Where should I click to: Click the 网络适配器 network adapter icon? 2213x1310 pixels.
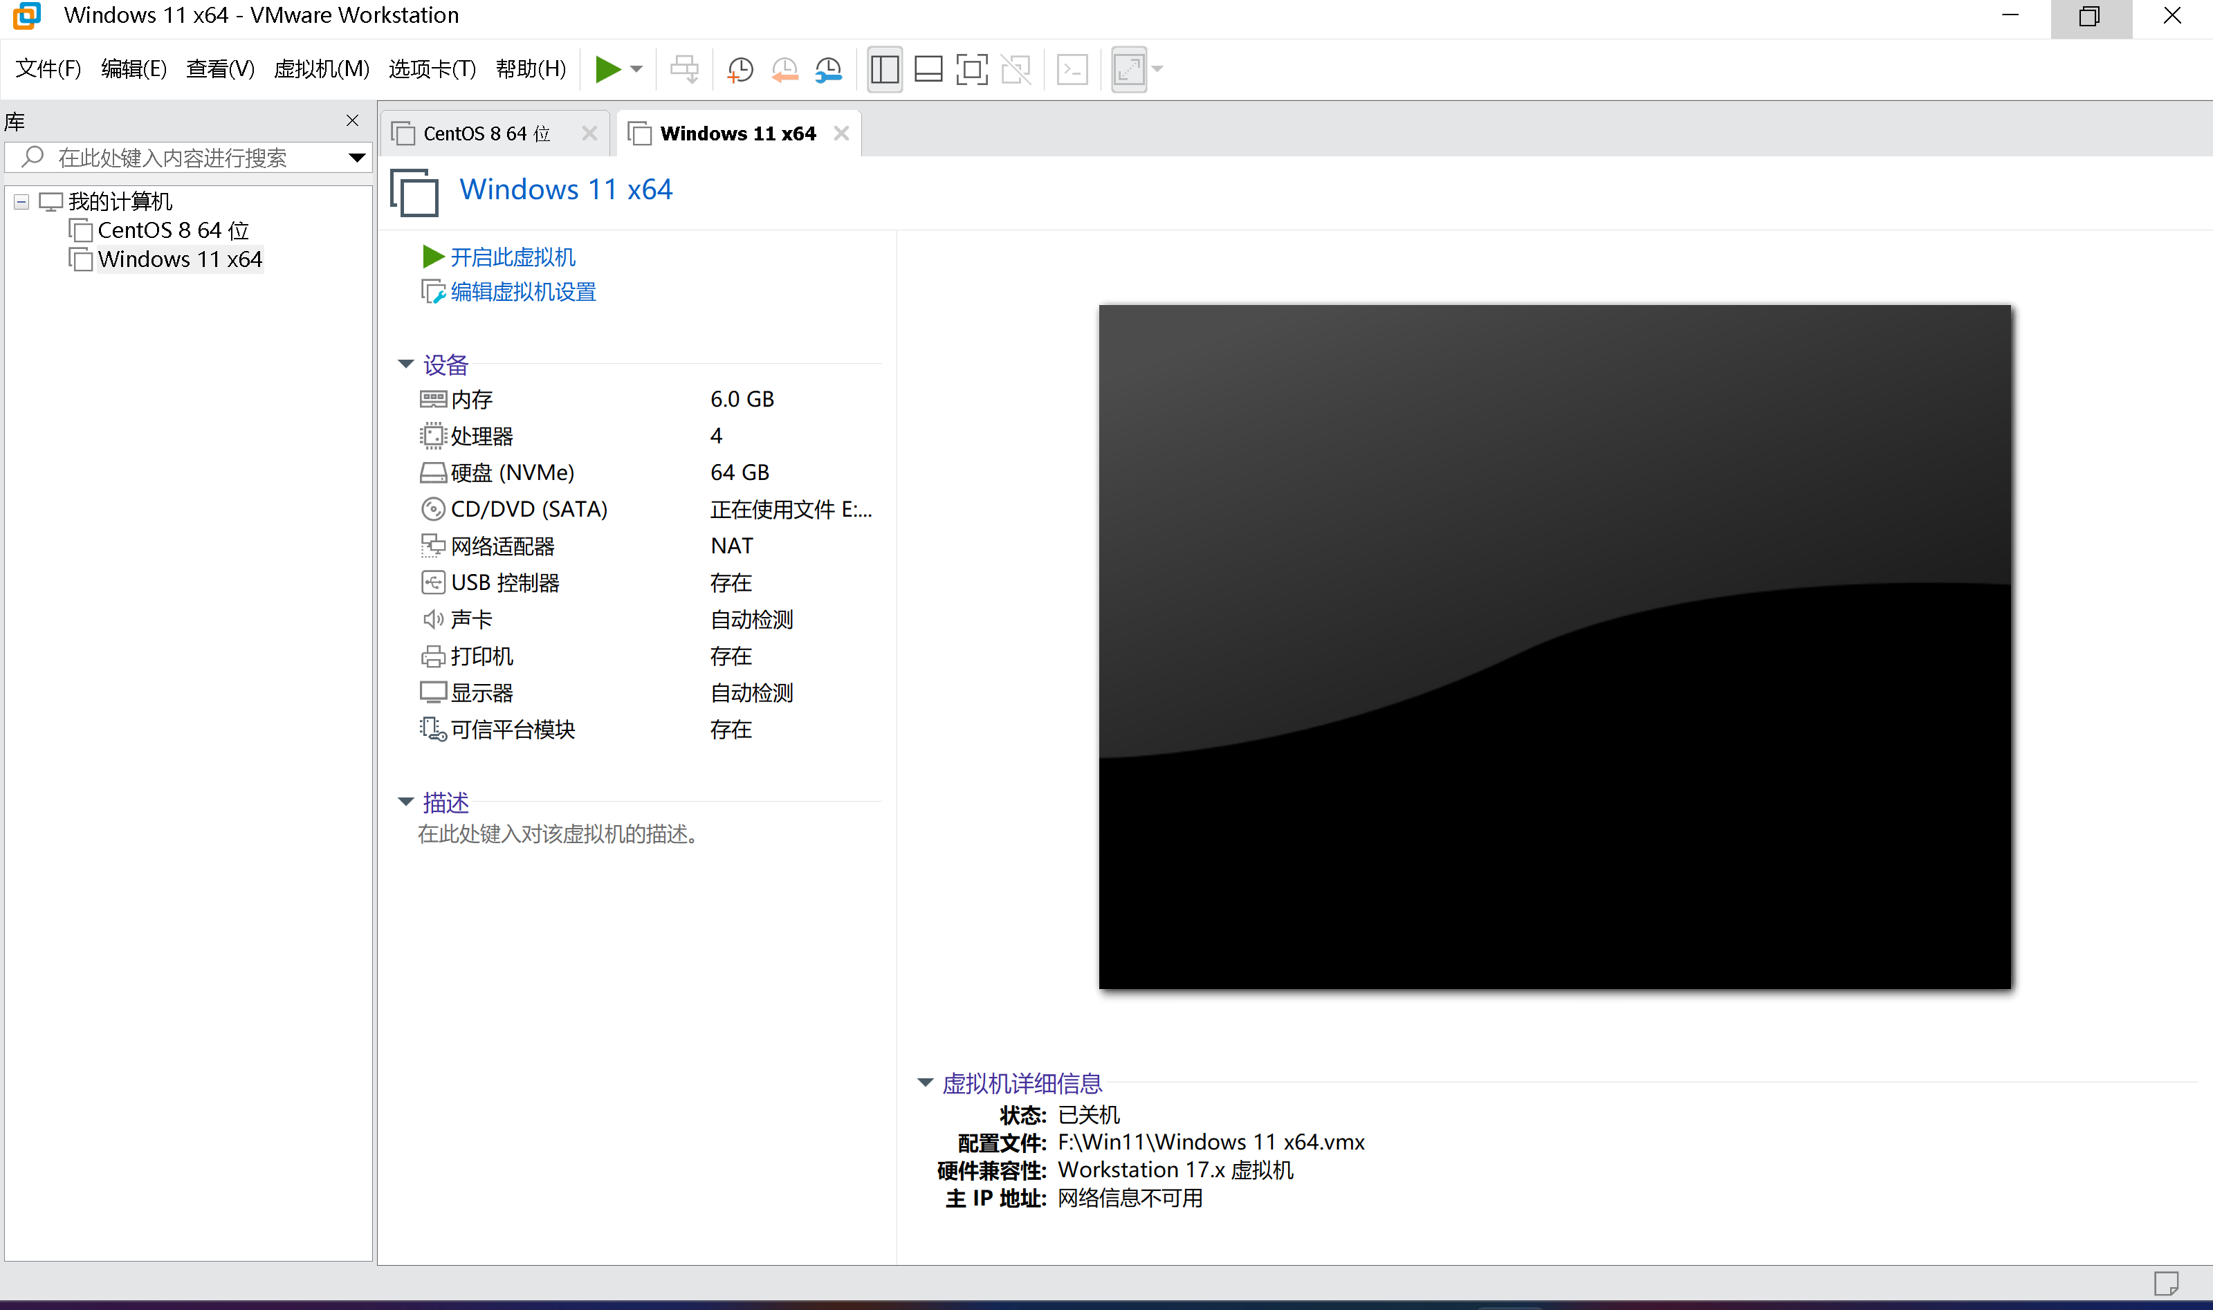(432, 546)
